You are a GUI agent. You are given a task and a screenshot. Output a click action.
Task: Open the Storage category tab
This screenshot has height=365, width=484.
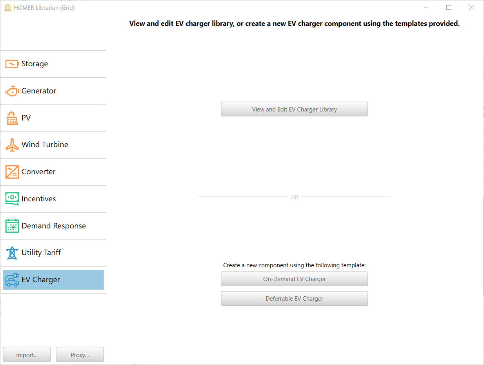(x=35, y=64)
